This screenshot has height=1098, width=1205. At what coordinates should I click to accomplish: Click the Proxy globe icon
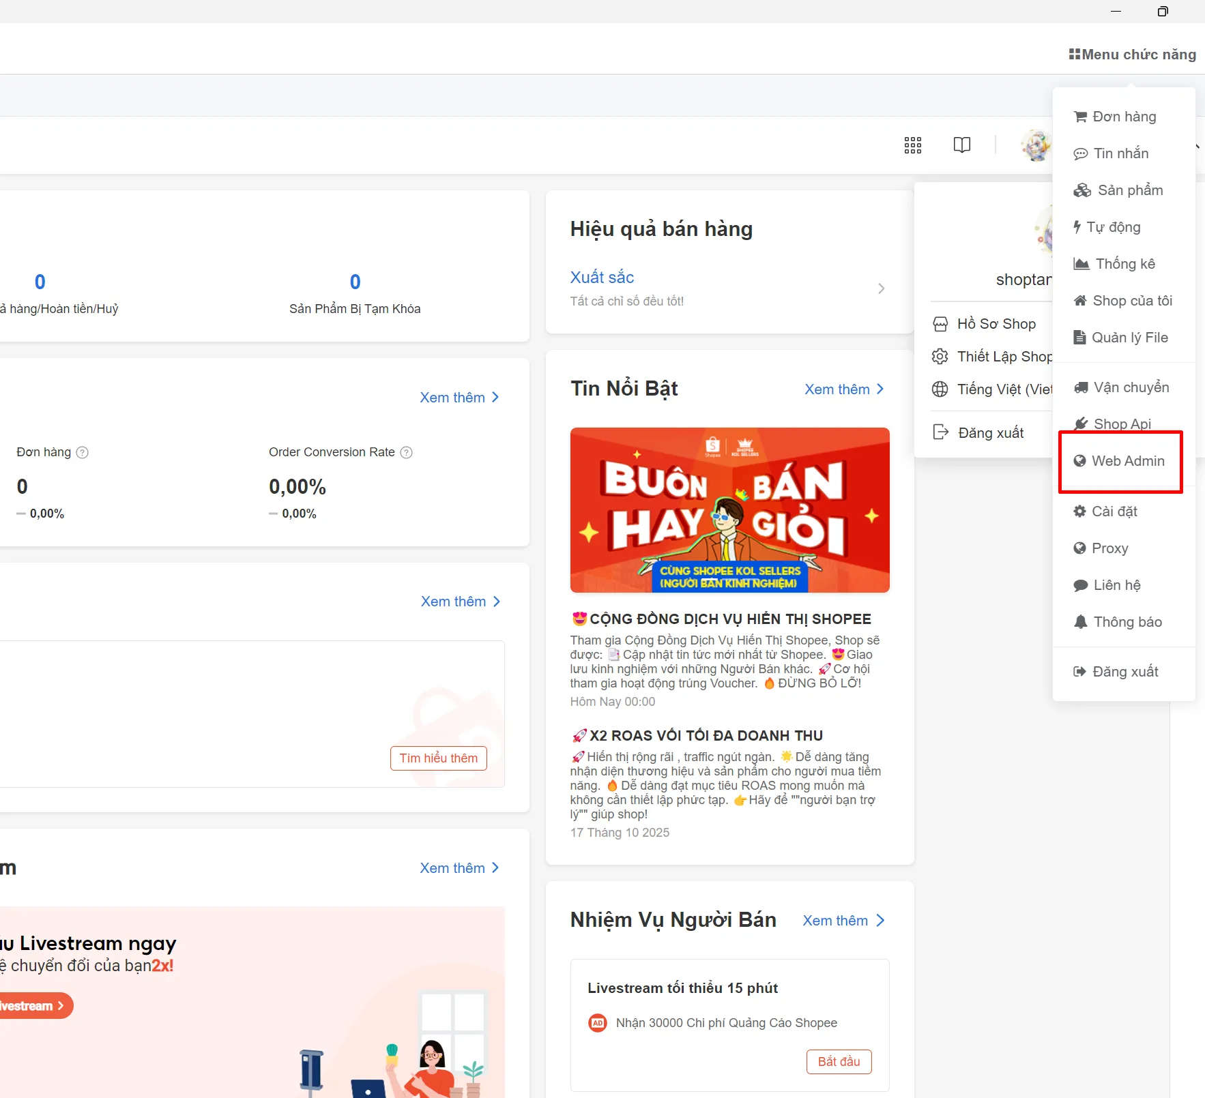tap(1079, 548)
